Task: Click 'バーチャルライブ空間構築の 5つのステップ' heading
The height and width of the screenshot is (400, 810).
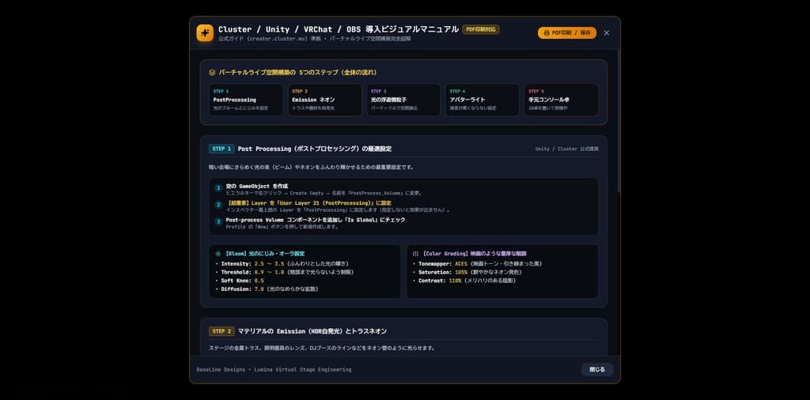Action: [x=297, y=73]
